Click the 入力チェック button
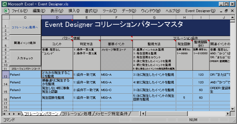Viewport: 237px width, 124px height. 25,58
